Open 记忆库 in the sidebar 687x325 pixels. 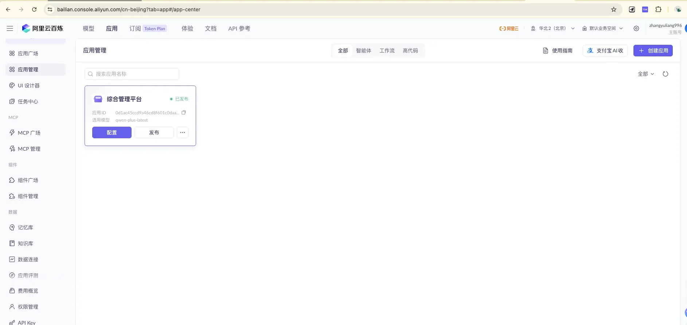coord(35,227)
